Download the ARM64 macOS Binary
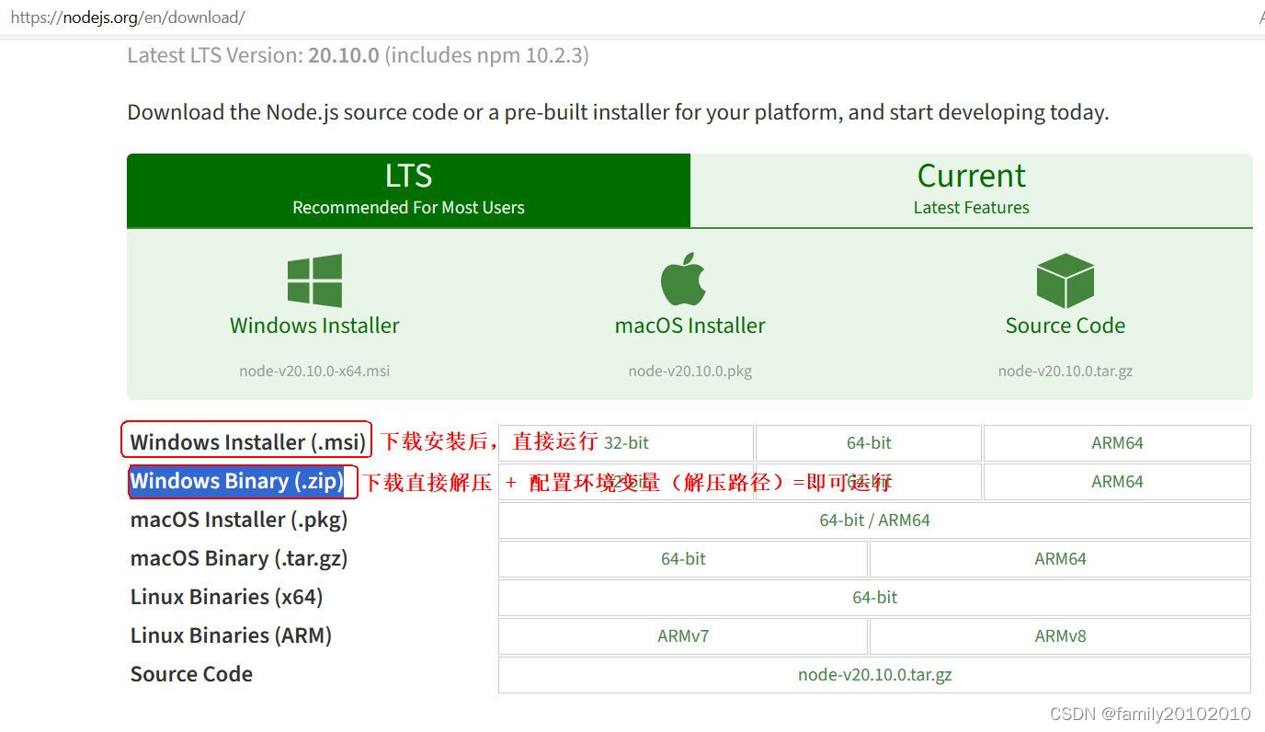The image size is (1265, 732). click(x=1059, y=558)
